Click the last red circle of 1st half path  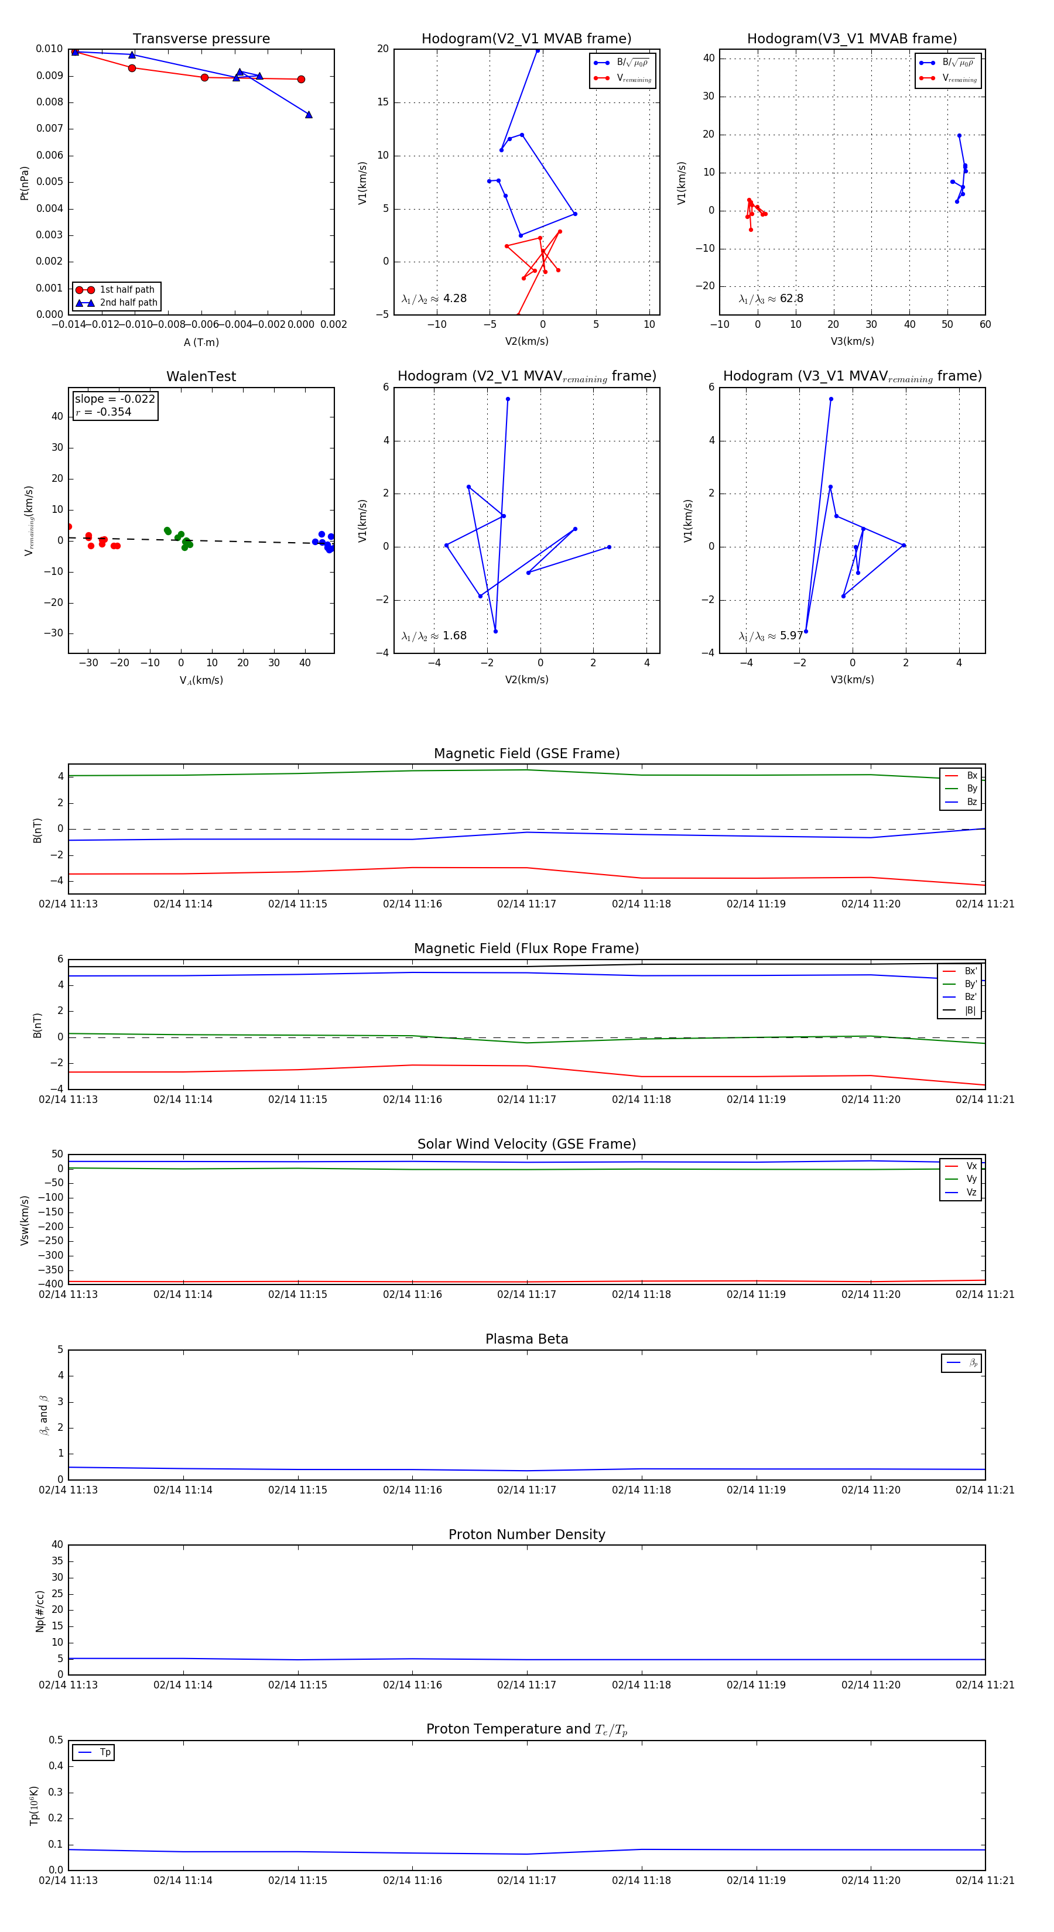pyautogui.click(x=301, y=79)
